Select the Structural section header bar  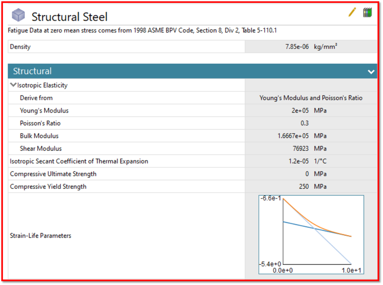[x=192, y=71]
